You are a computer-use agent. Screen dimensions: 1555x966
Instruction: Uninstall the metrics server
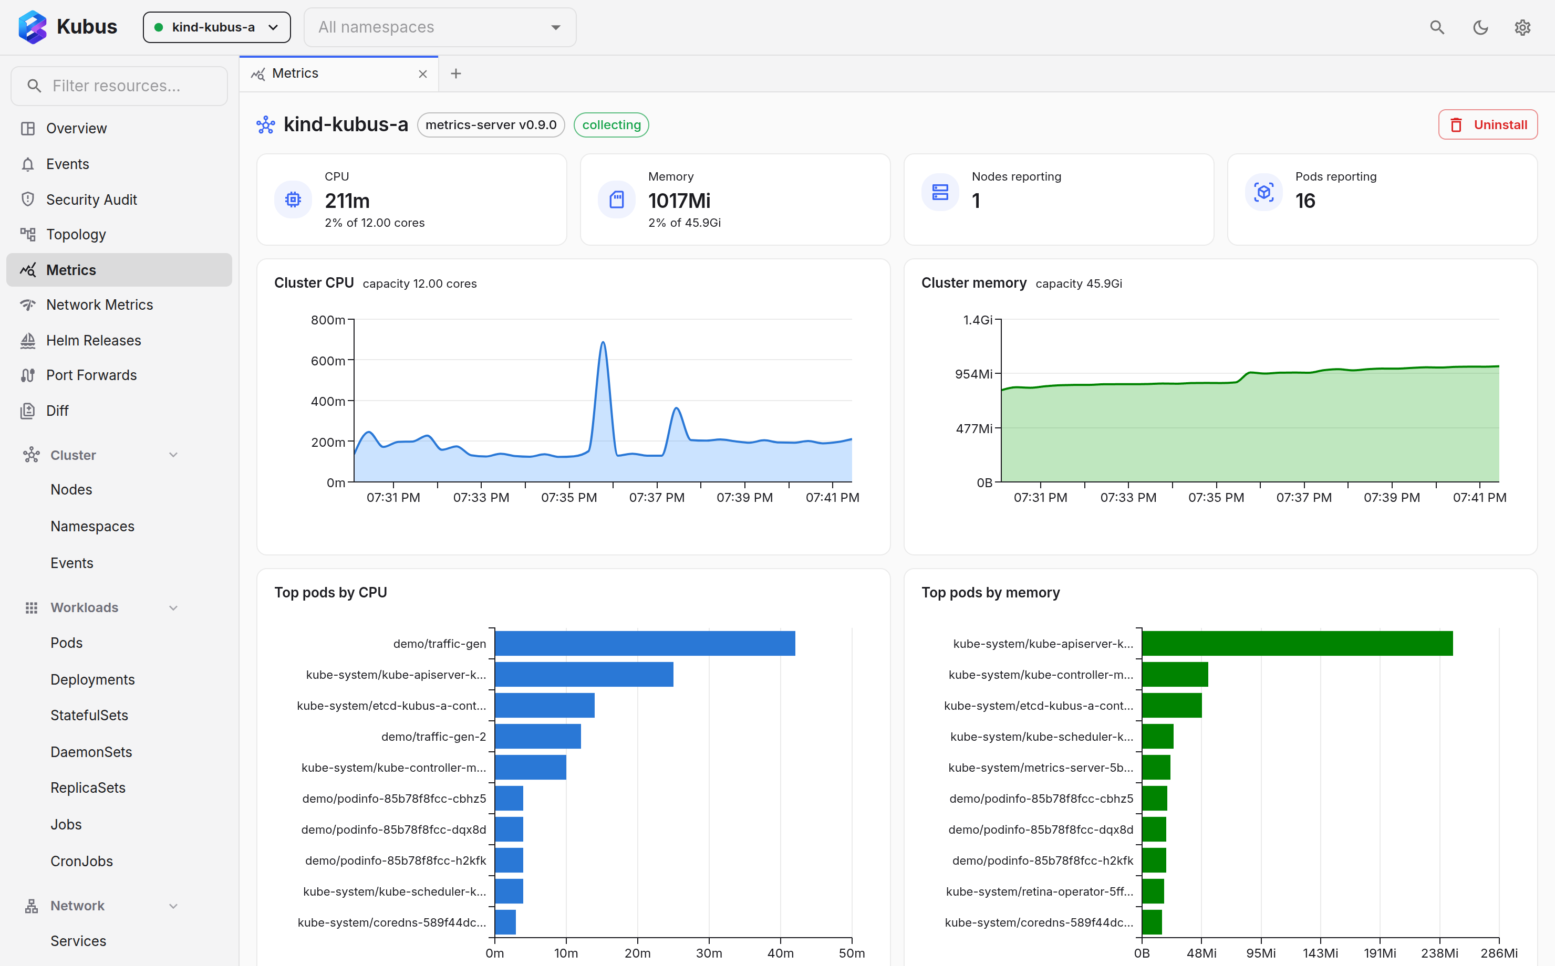point(1487,124)
